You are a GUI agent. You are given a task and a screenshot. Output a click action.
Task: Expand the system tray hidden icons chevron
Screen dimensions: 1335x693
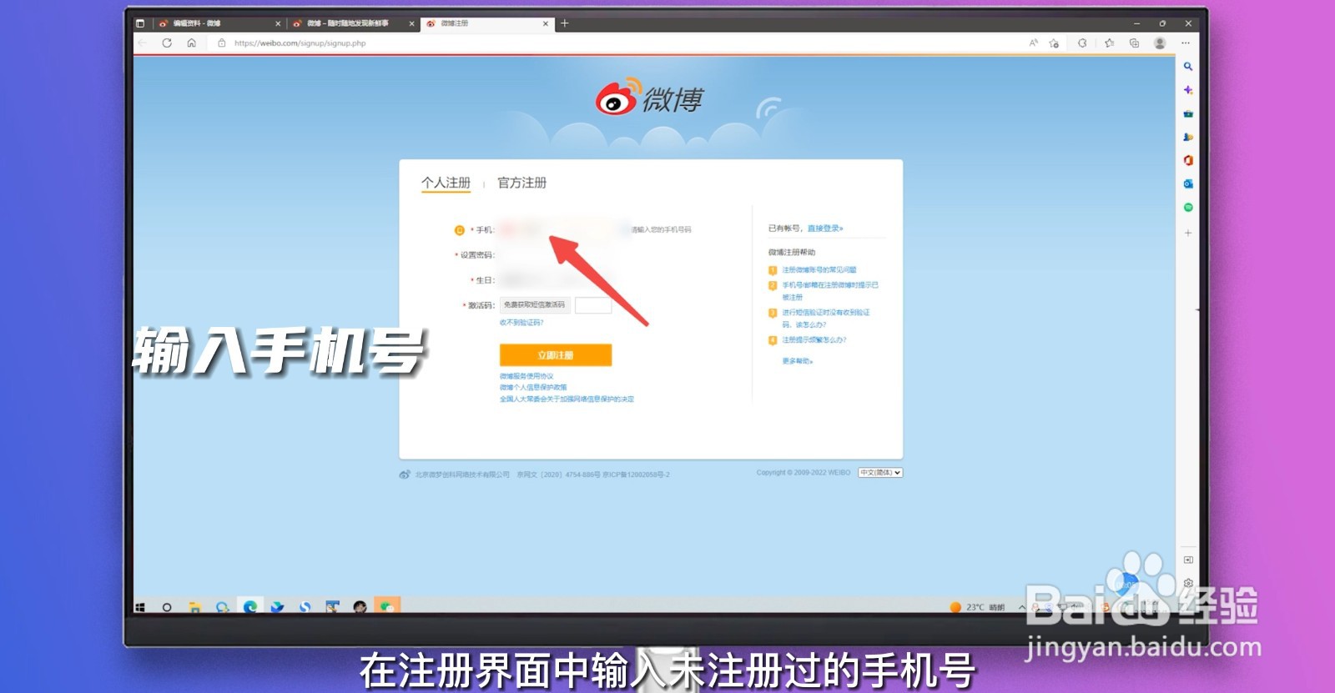click(1021, 607)
